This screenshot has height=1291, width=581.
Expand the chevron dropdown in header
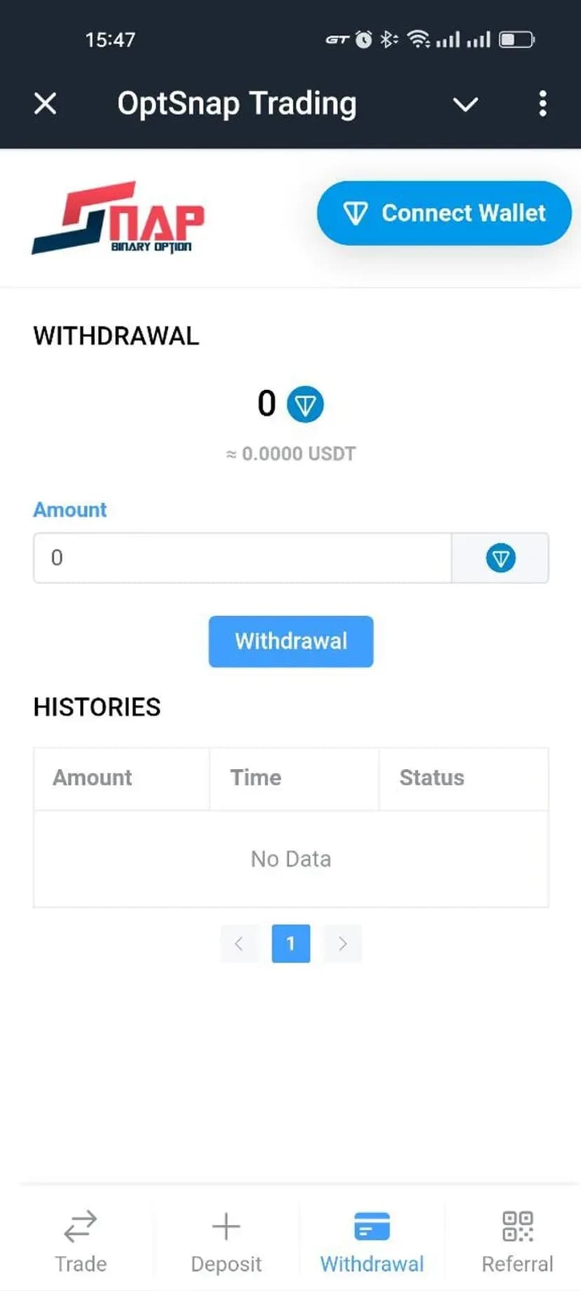(x=465, y=105)
